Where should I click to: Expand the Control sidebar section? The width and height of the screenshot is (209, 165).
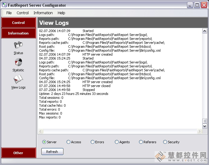coord(18,23)
